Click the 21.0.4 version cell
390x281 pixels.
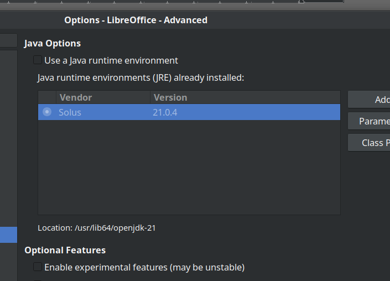click(x=165, y=112)
